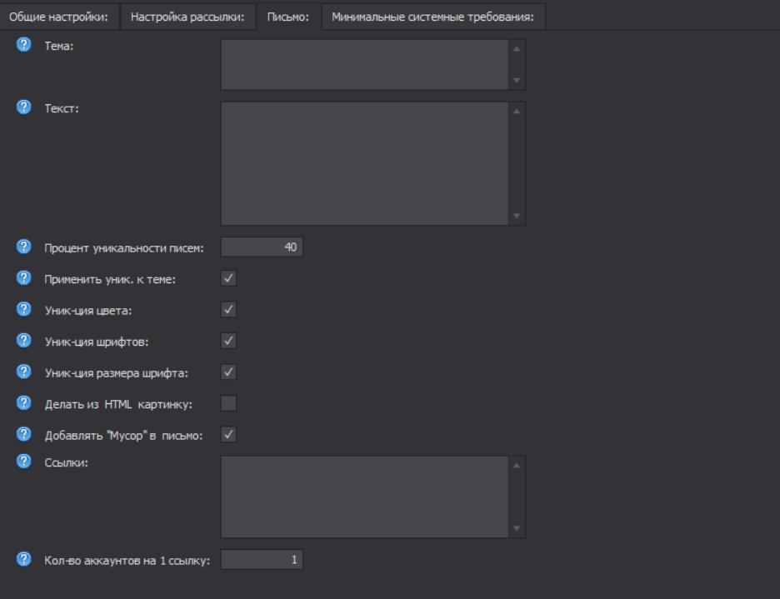Disable Добавлять "Мусор" в письмо checkbox

[x=229, y=434]
